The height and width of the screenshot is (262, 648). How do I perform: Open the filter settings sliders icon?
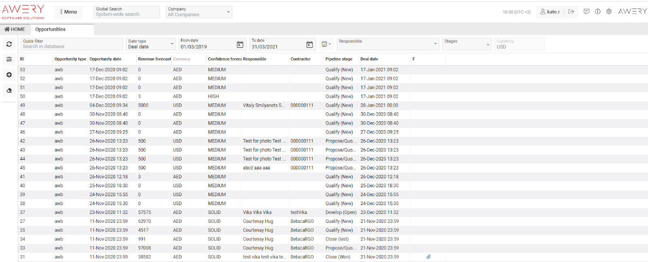coord(9,59)
